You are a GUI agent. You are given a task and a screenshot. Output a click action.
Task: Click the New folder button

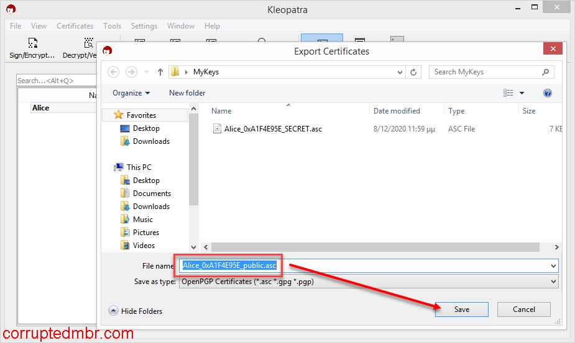coord(187,93)
